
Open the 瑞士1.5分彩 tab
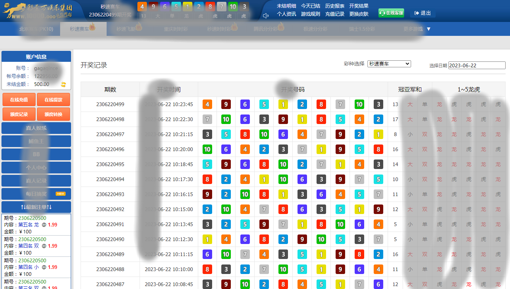[x=362, y=29]
